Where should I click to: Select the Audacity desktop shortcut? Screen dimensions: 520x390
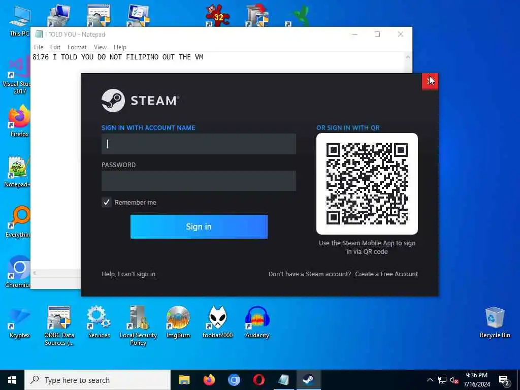[x=257, y=322]
